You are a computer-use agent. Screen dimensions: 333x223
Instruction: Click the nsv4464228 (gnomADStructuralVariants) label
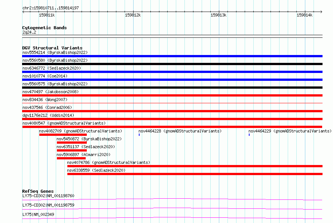[180, 131]
